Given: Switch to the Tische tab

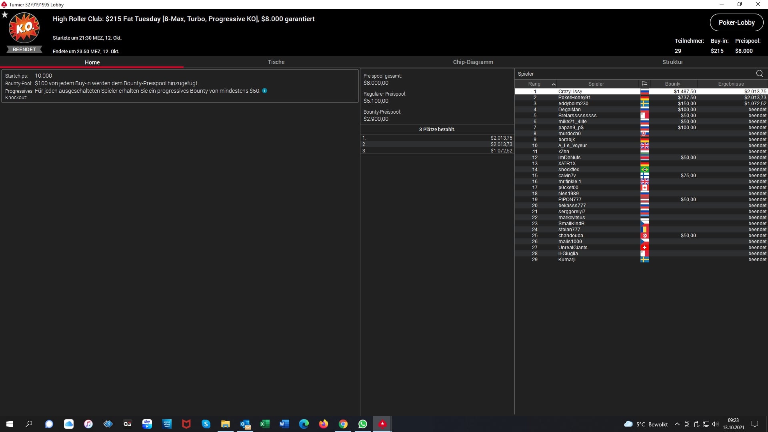Looking at the screenshot, I should pos(276,62).
